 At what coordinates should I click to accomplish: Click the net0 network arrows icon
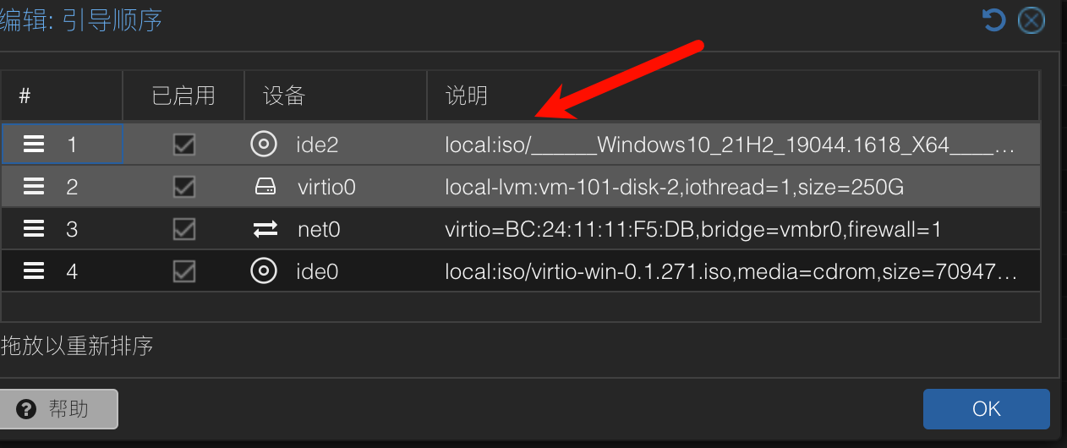pos(265,229)
